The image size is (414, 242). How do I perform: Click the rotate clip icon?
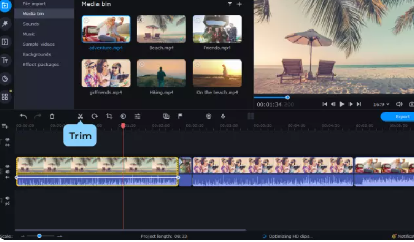coord(95,116)
